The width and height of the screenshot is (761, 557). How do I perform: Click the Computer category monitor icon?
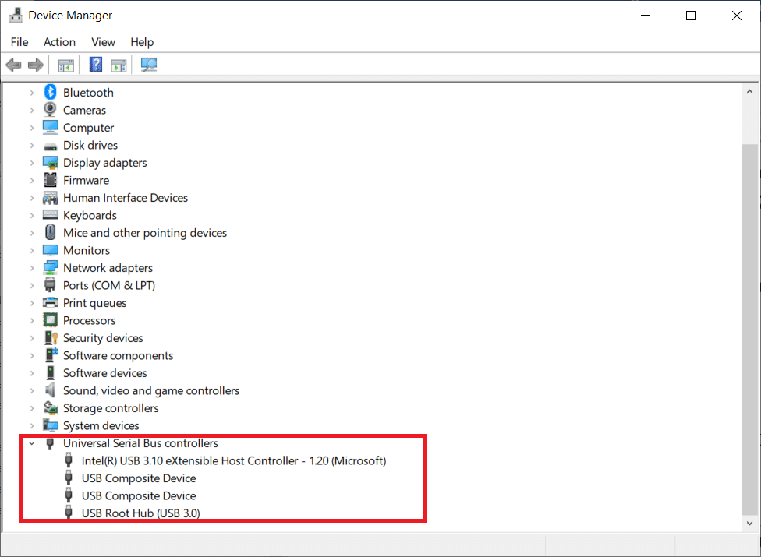pos(50,127)
